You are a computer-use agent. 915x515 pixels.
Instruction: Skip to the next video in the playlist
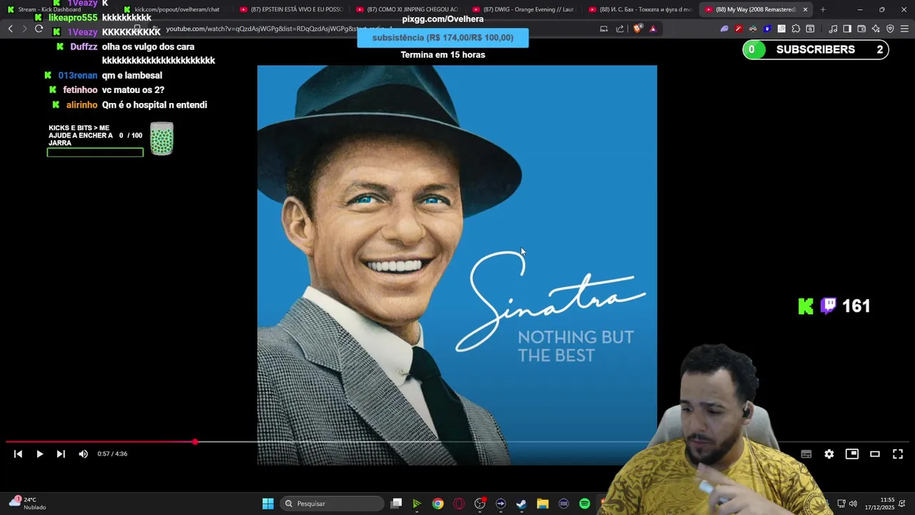pyautogui.click(x=61, y=453)
